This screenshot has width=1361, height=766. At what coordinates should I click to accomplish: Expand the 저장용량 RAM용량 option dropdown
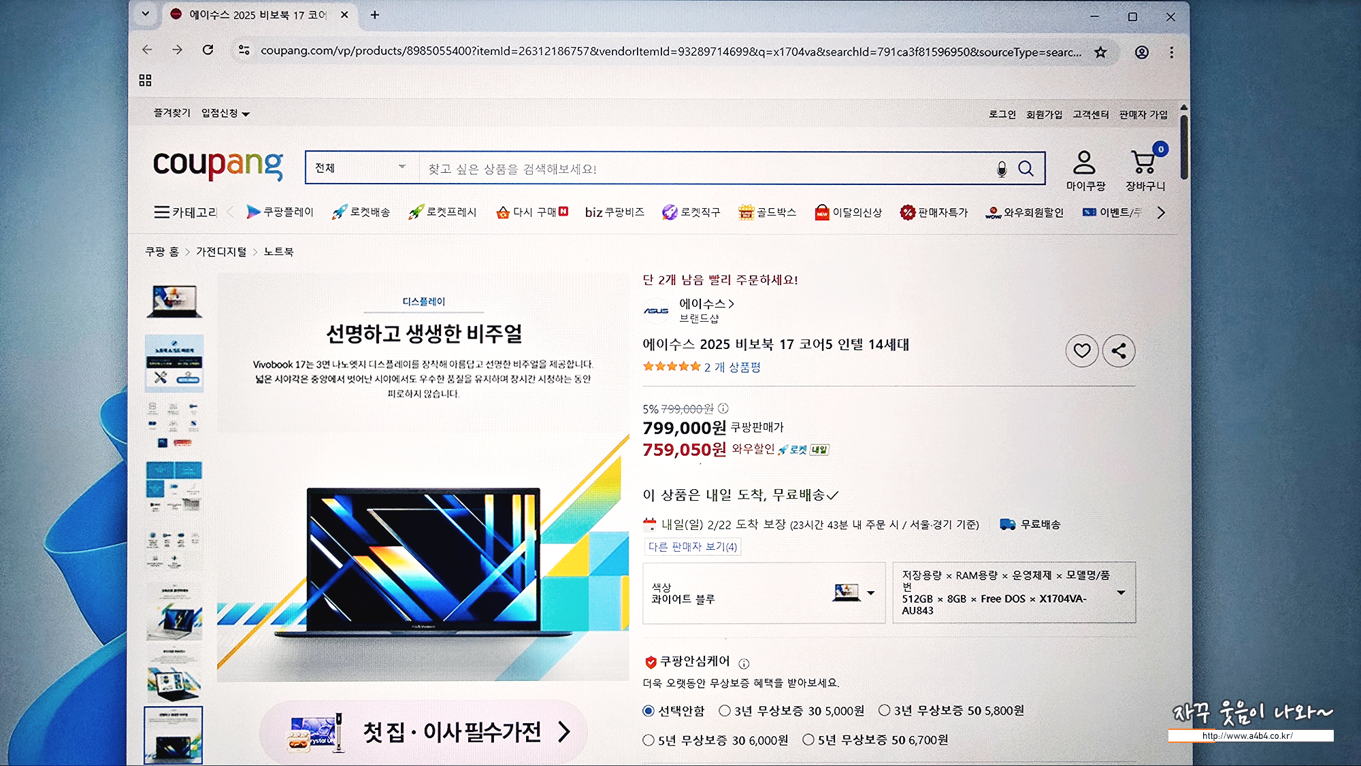[1014, 593]
